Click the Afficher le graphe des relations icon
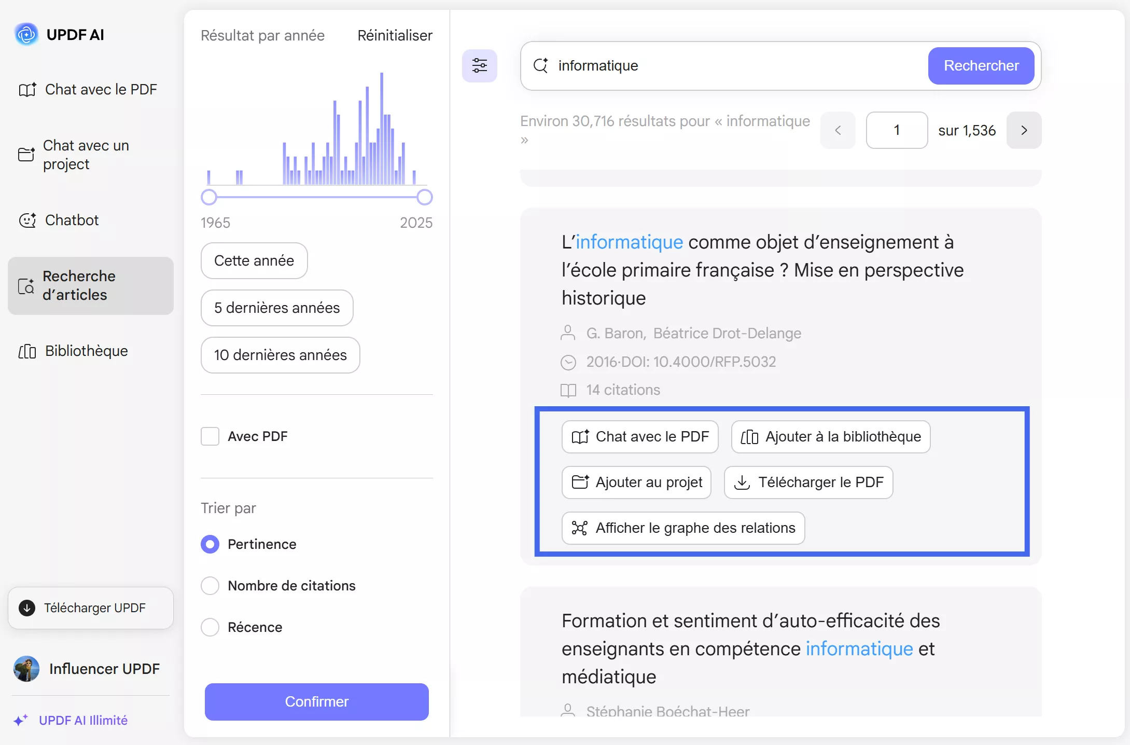The width and height of the screenshot is (1130, 745). click(580, 528)
